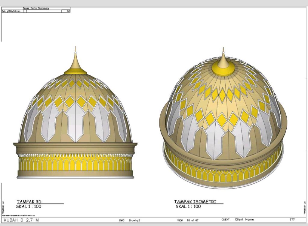Select the Tek #10x16mm table entry

[x=11, y=11]
